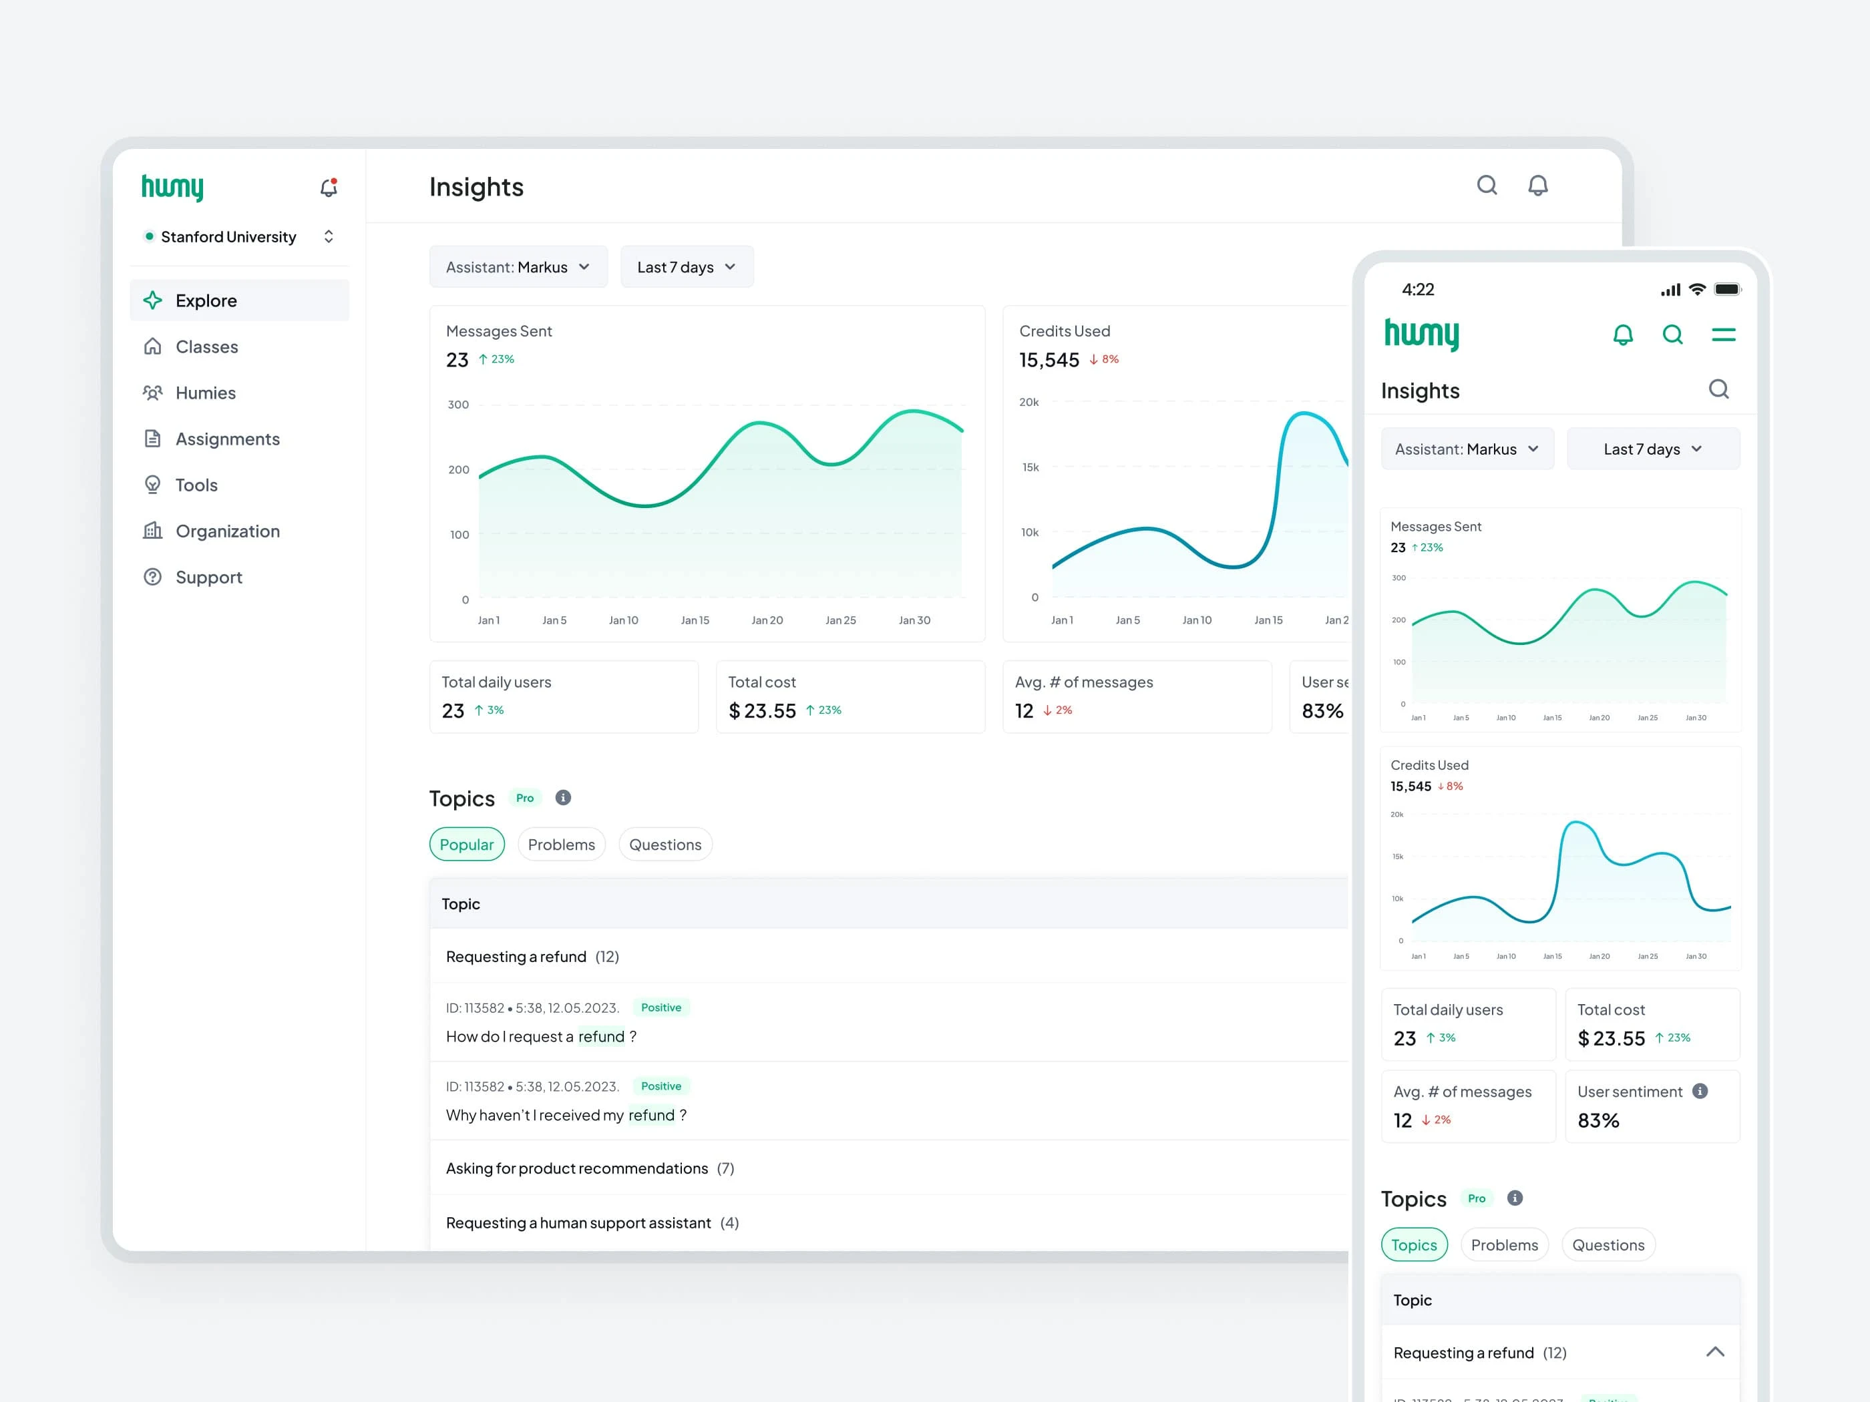The width and height of the screenshot is (1870, 1402).
Task: Click the search icon in desktop header
Action: click(x=1487, y=185)
